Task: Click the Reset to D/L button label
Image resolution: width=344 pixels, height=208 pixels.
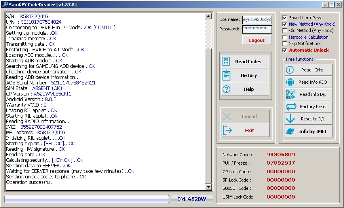Action: pos(313,119)
